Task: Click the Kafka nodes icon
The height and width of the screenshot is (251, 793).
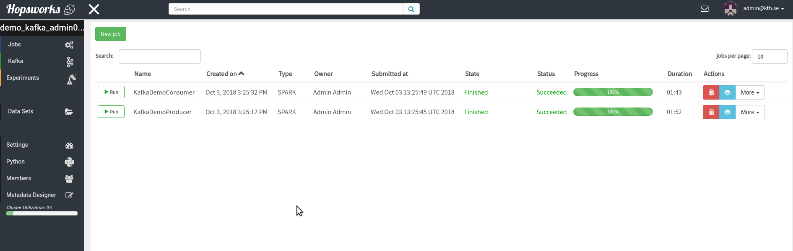Action: click(x=70, y=62)
